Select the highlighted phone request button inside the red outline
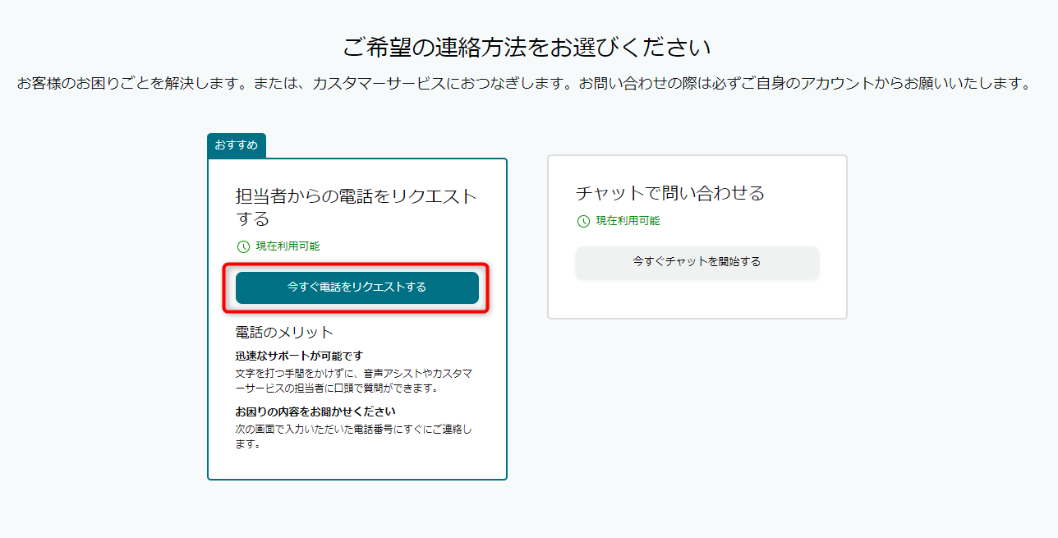The width and height of the screenshot is (1058, 538). pos(356,287)
